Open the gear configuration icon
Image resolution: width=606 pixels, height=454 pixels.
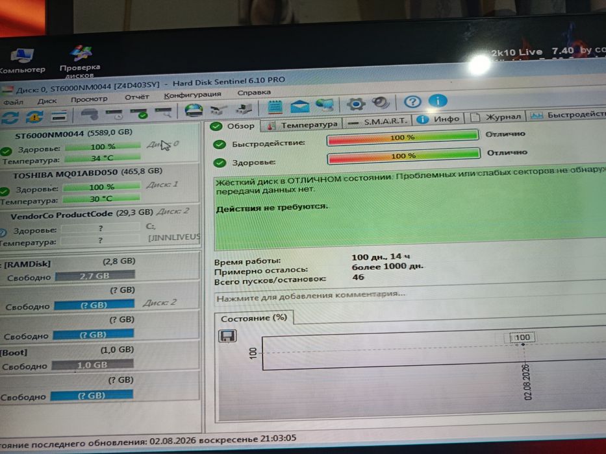click(x=356, y=104)
